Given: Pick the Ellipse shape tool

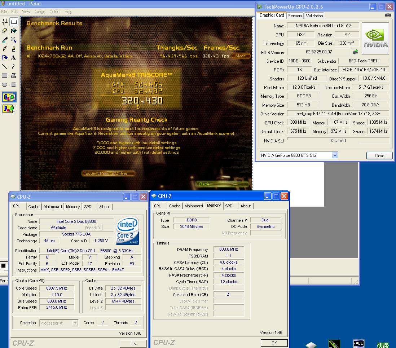Looking at the screenshot, I should (5, 85).
